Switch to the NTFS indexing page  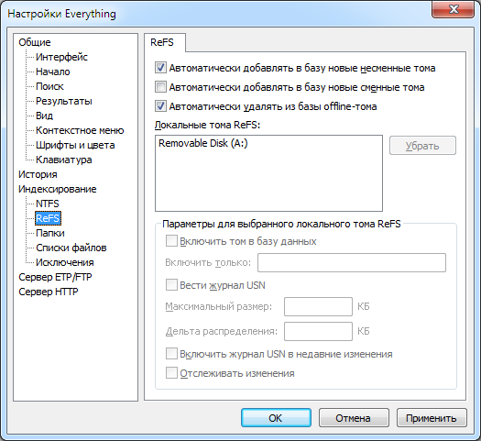(x=48, y=204)
